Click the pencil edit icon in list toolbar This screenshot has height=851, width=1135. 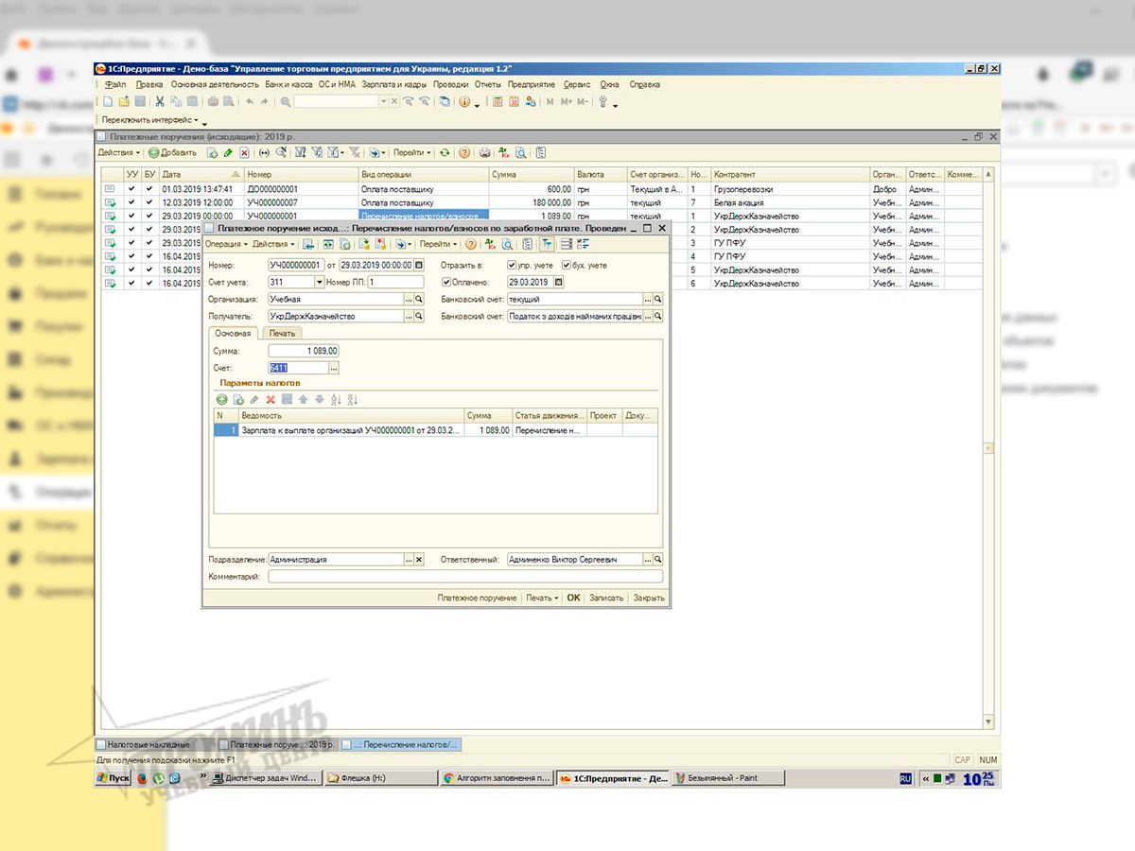pyautogui.click(x=228, y=152)
